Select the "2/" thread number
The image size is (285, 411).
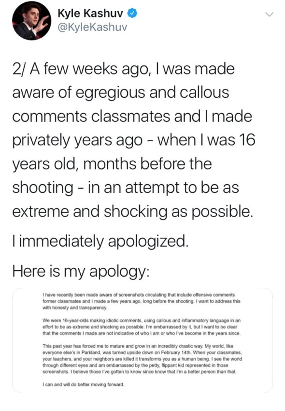pyautogui.click(x=19, y=69)
